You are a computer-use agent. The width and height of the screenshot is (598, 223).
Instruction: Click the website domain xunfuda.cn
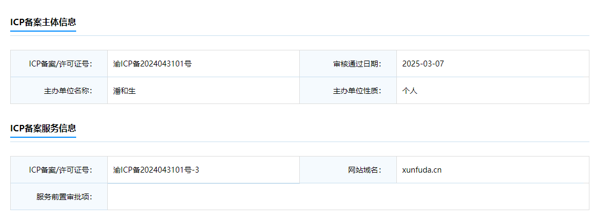[x=422, y=169]
